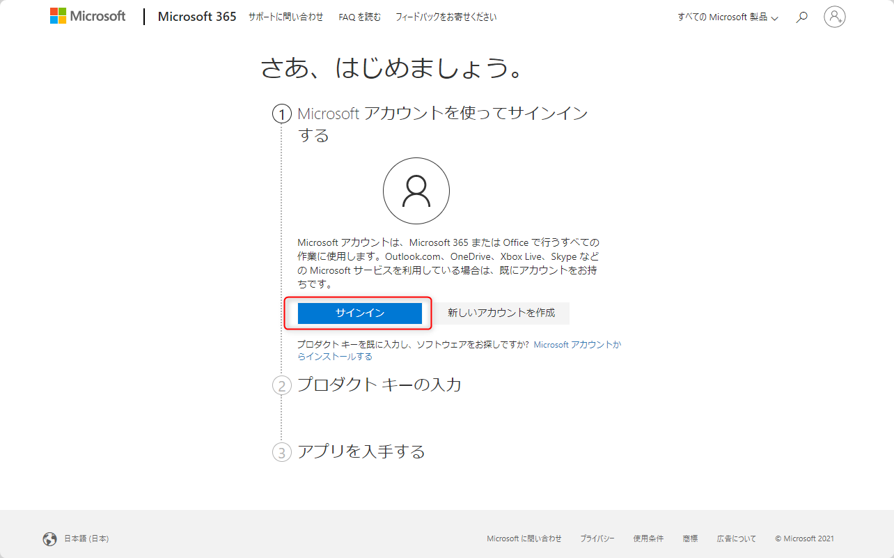Click 新しいアカウントを作成 button
The image size is (894, 558).
[501, 313]
